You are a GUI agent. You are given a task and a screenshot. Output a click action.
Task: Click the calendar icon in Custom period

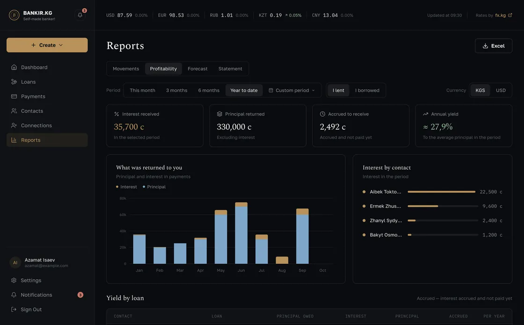click(x=271, y=90)
